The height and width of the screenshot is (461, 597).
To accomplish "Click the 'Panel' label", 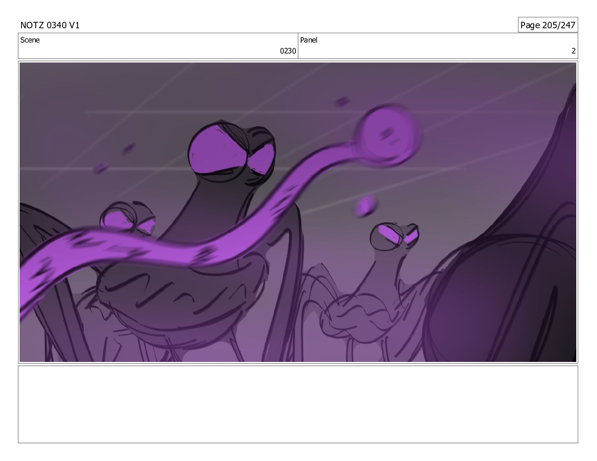I will tap(309, 40).
